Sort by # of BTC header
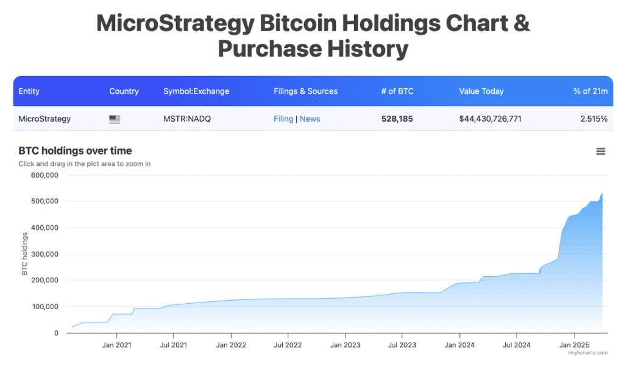The image size is (624, 370). tap(397, 91)
